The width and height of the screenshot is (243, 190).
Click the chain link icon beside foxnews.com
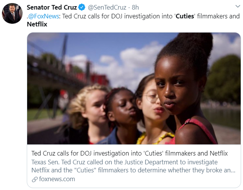(34, 179)
